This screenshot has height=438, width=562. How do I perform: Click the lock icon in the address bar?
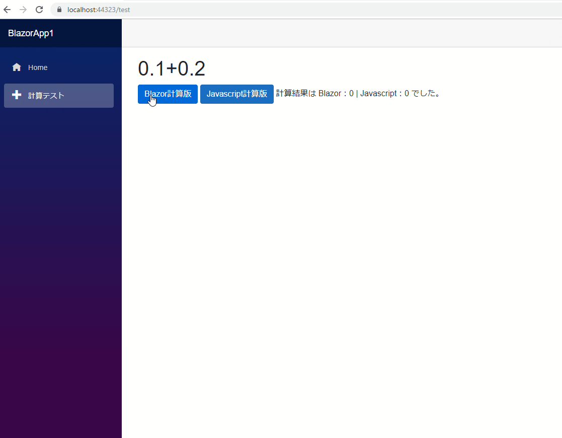tap(59, 10)
